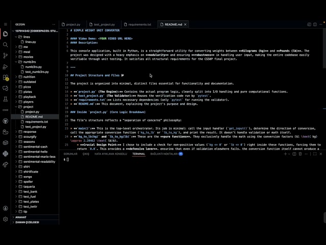Collapse the numb3rs folder
The width and height of the screenshot is (326, 245).
tap(35, 62)
